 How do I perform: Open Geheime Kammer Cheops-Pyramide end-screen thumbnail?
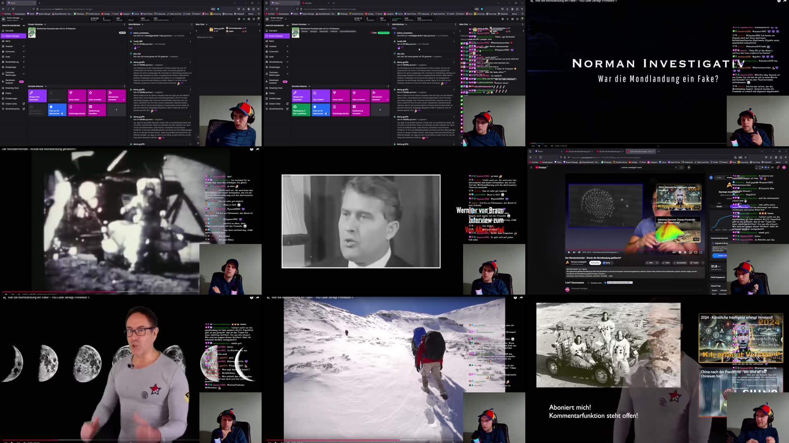(678, 230)
